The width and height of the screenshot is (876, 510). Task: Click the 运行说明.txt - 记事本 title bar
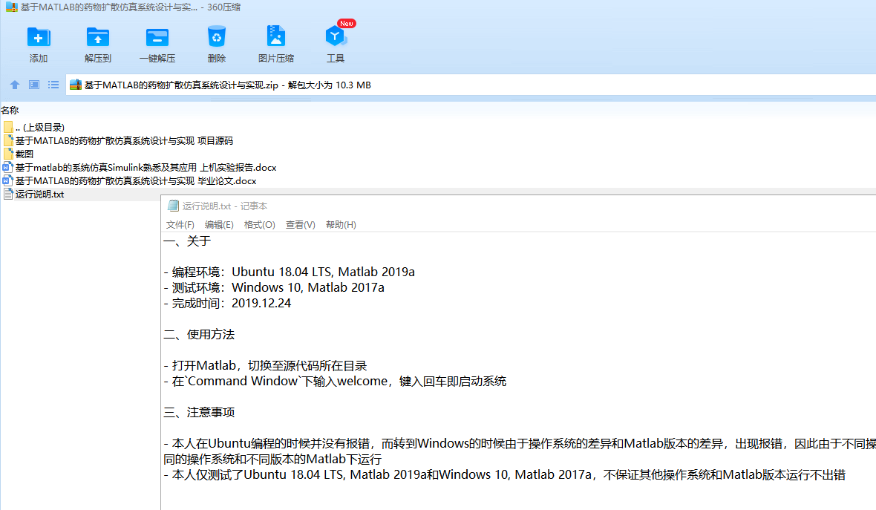[x=518, y=206]
